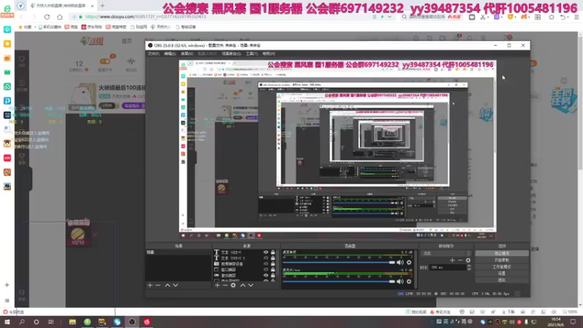Open the desktop audio settings gear in mixer
Viewport: 583px width, 328px height.
tap(409, 262)
